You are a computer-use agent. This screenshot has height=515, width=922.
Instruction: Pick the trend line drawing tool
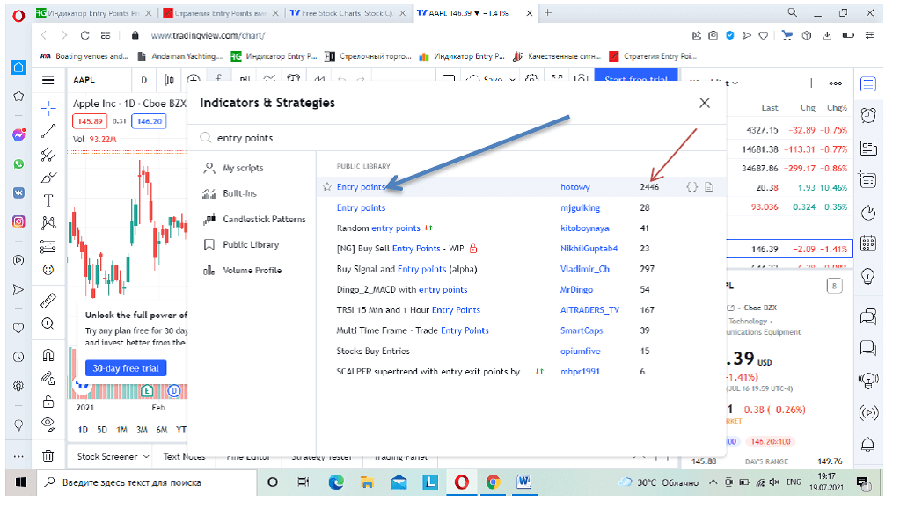48,131
